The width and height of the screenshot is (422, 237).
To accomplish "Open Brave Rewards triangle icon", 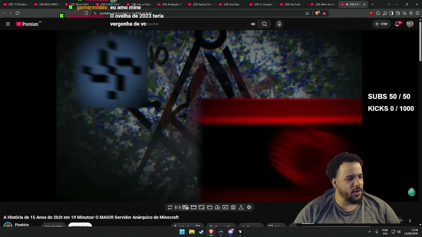I will click(324, 13).
